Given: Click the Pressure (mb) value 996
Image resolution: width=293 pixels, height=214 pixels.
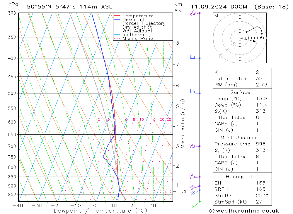Looking at the screenshot, I should pos(261,144).
